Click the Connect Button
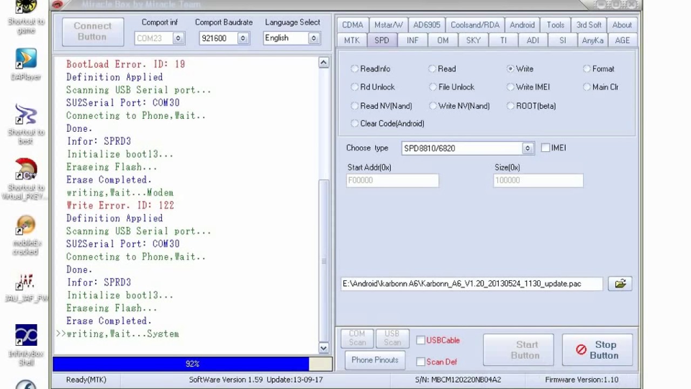This screenshot has height=389, width=691. [x=92, y=31]
